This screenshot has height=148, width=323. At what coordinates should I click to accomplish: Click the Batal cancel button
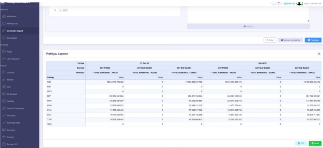(x=270, y=40)
